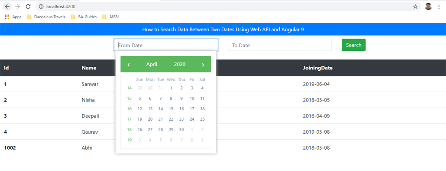Open the Chrome three-dot menu
This screenshot has height=171, width=446.
tap(439, 7)
